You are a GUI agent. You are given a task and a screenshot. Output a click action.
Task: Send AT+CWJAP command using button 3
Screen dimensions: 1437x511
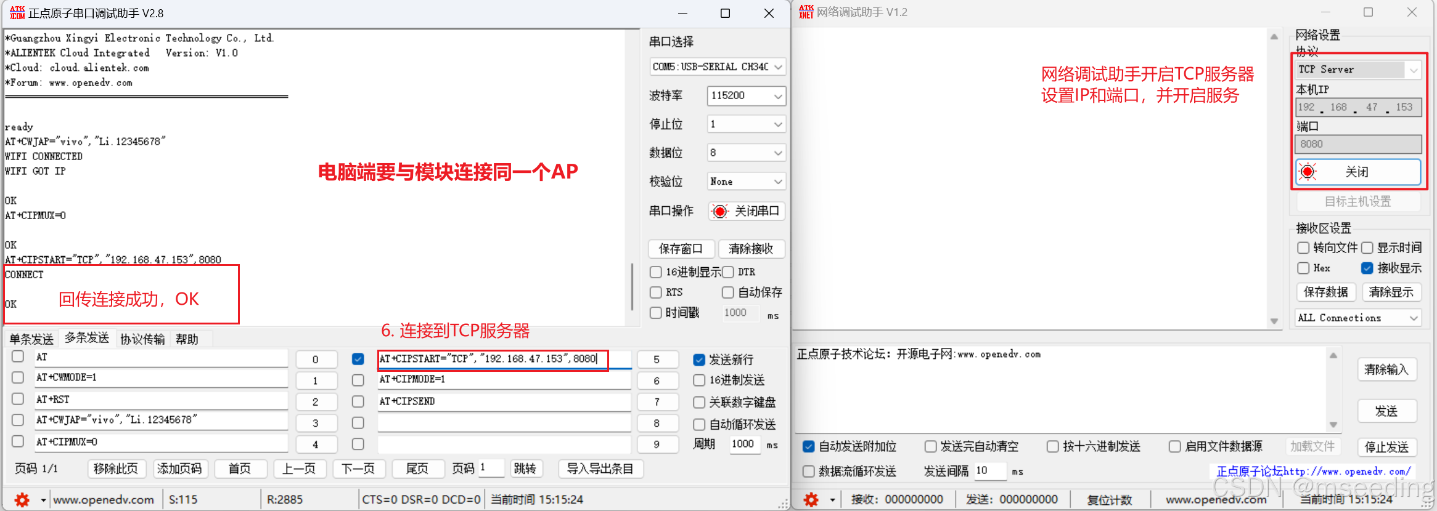[x=316, y=424]
